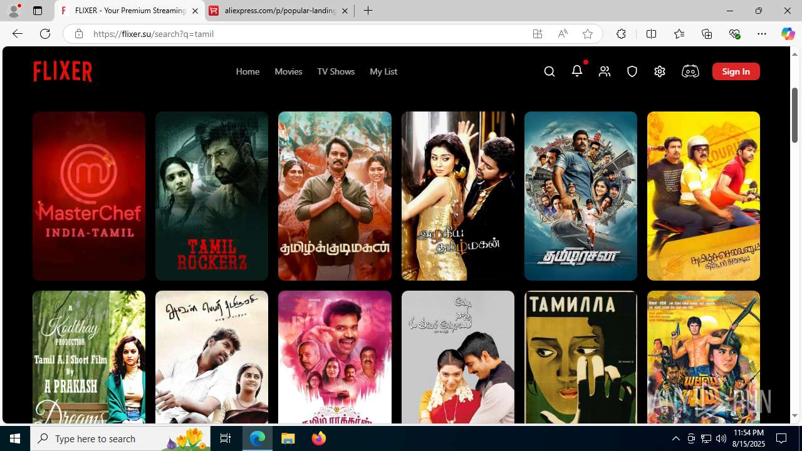Click the app available icon in address bar

pos(538,34)
